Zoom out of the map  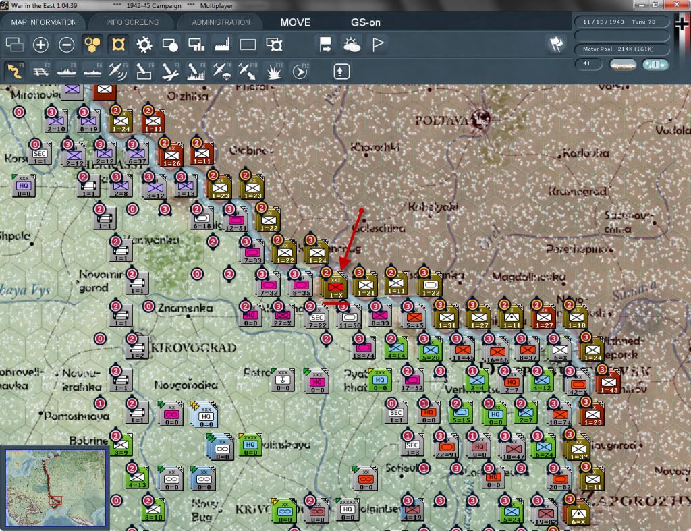[67, 45]
